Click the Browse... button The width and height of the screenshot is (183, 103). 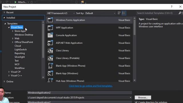click(x=143, y=98)
